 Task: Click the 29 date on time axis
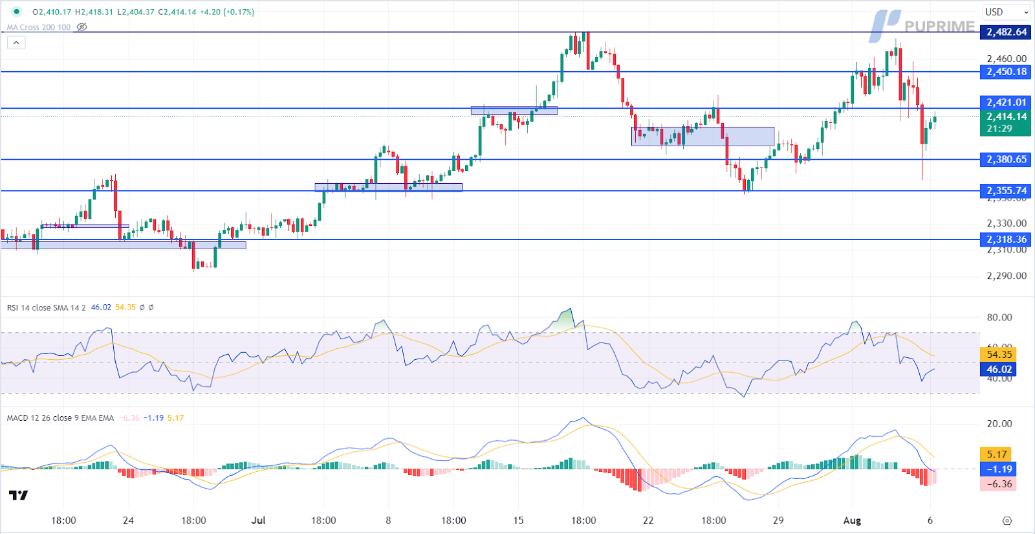[778, 520]
